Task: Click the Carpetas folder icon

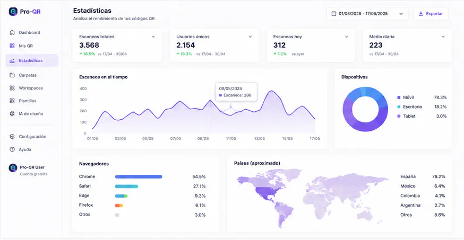Action: coord(12,75)
